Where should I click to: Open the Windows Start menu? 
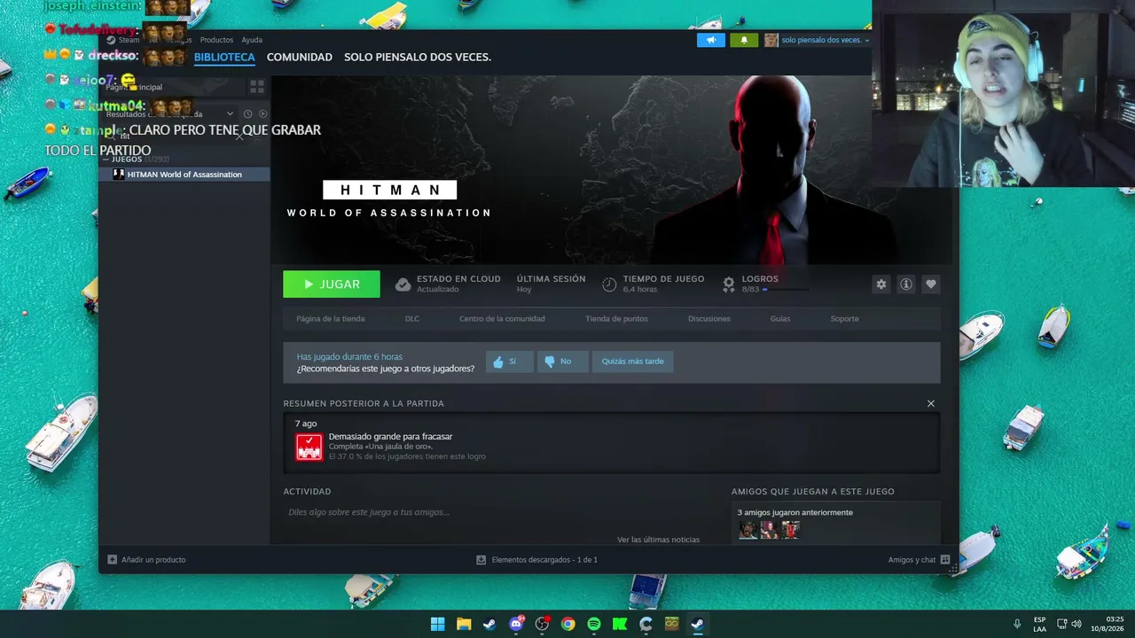coord(438,624)
